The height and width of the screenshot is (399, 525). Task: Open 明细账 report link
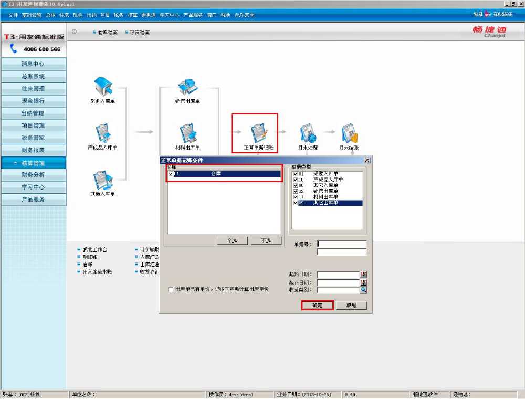(x=90, y=257)
